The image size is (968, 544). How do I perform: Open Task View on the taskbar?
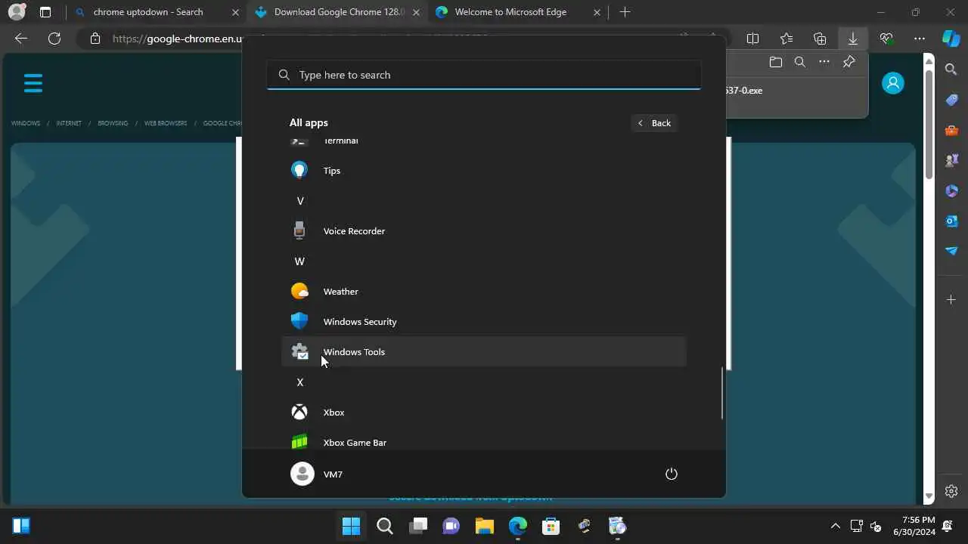click(418, 526)
